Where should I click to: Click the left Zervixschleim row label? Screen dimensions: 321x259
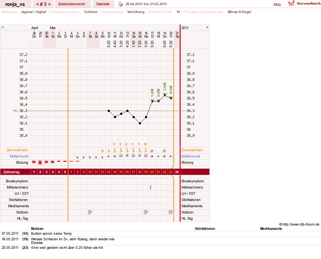17,150
